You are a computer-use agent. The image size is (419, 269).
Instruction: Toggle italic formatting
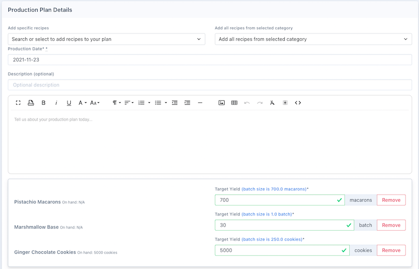tap(56, 103)
